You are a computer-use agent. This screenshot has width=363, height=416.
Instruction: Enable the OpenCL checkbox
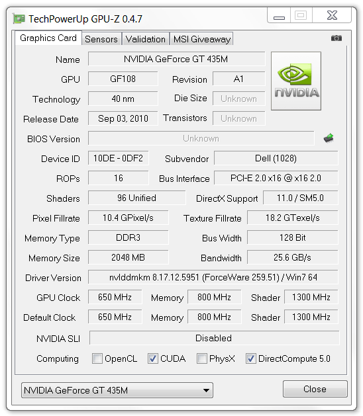pos(97,358)
